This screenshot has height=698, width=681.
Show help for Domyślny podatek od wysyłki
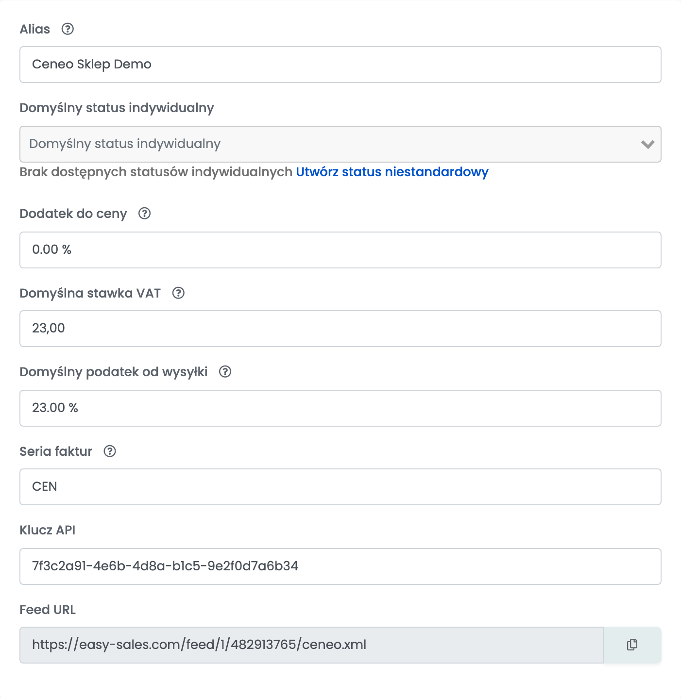click(x=225, y=372)
